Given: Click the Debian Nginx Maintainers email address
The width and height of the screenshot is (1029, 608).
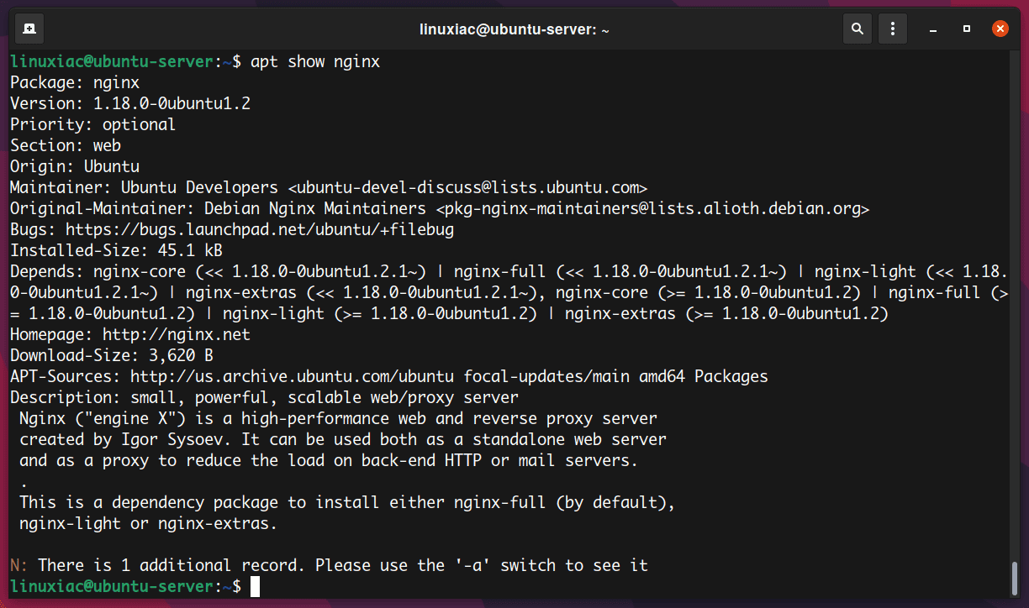Looking at the screenshot, I should point(652,207).
